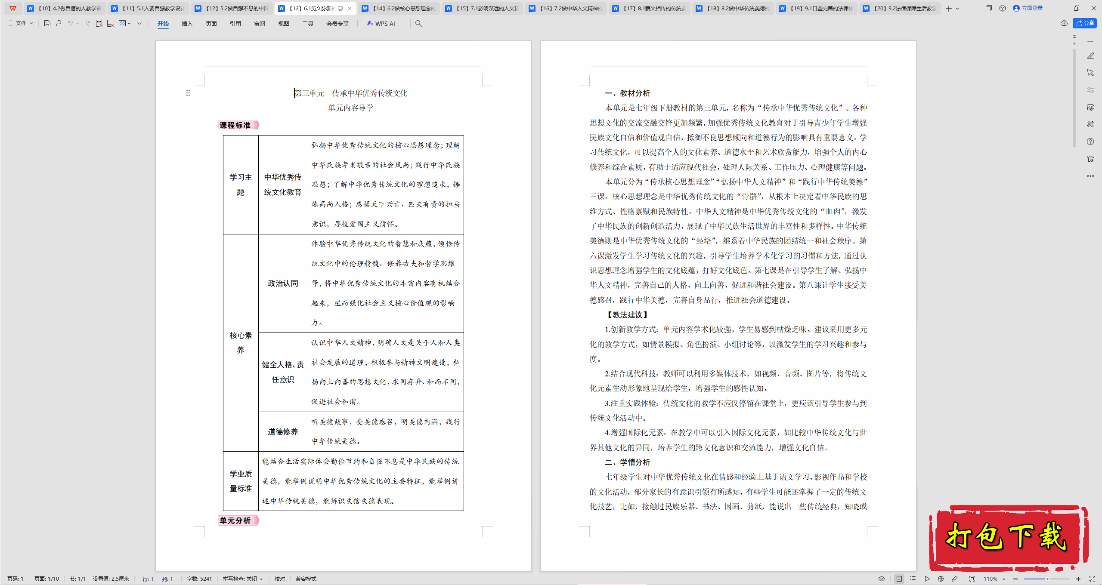This screenshot has height=585, width=1102.
Task: Click the play slideshow icon in status bar
Action: point(927,579)
